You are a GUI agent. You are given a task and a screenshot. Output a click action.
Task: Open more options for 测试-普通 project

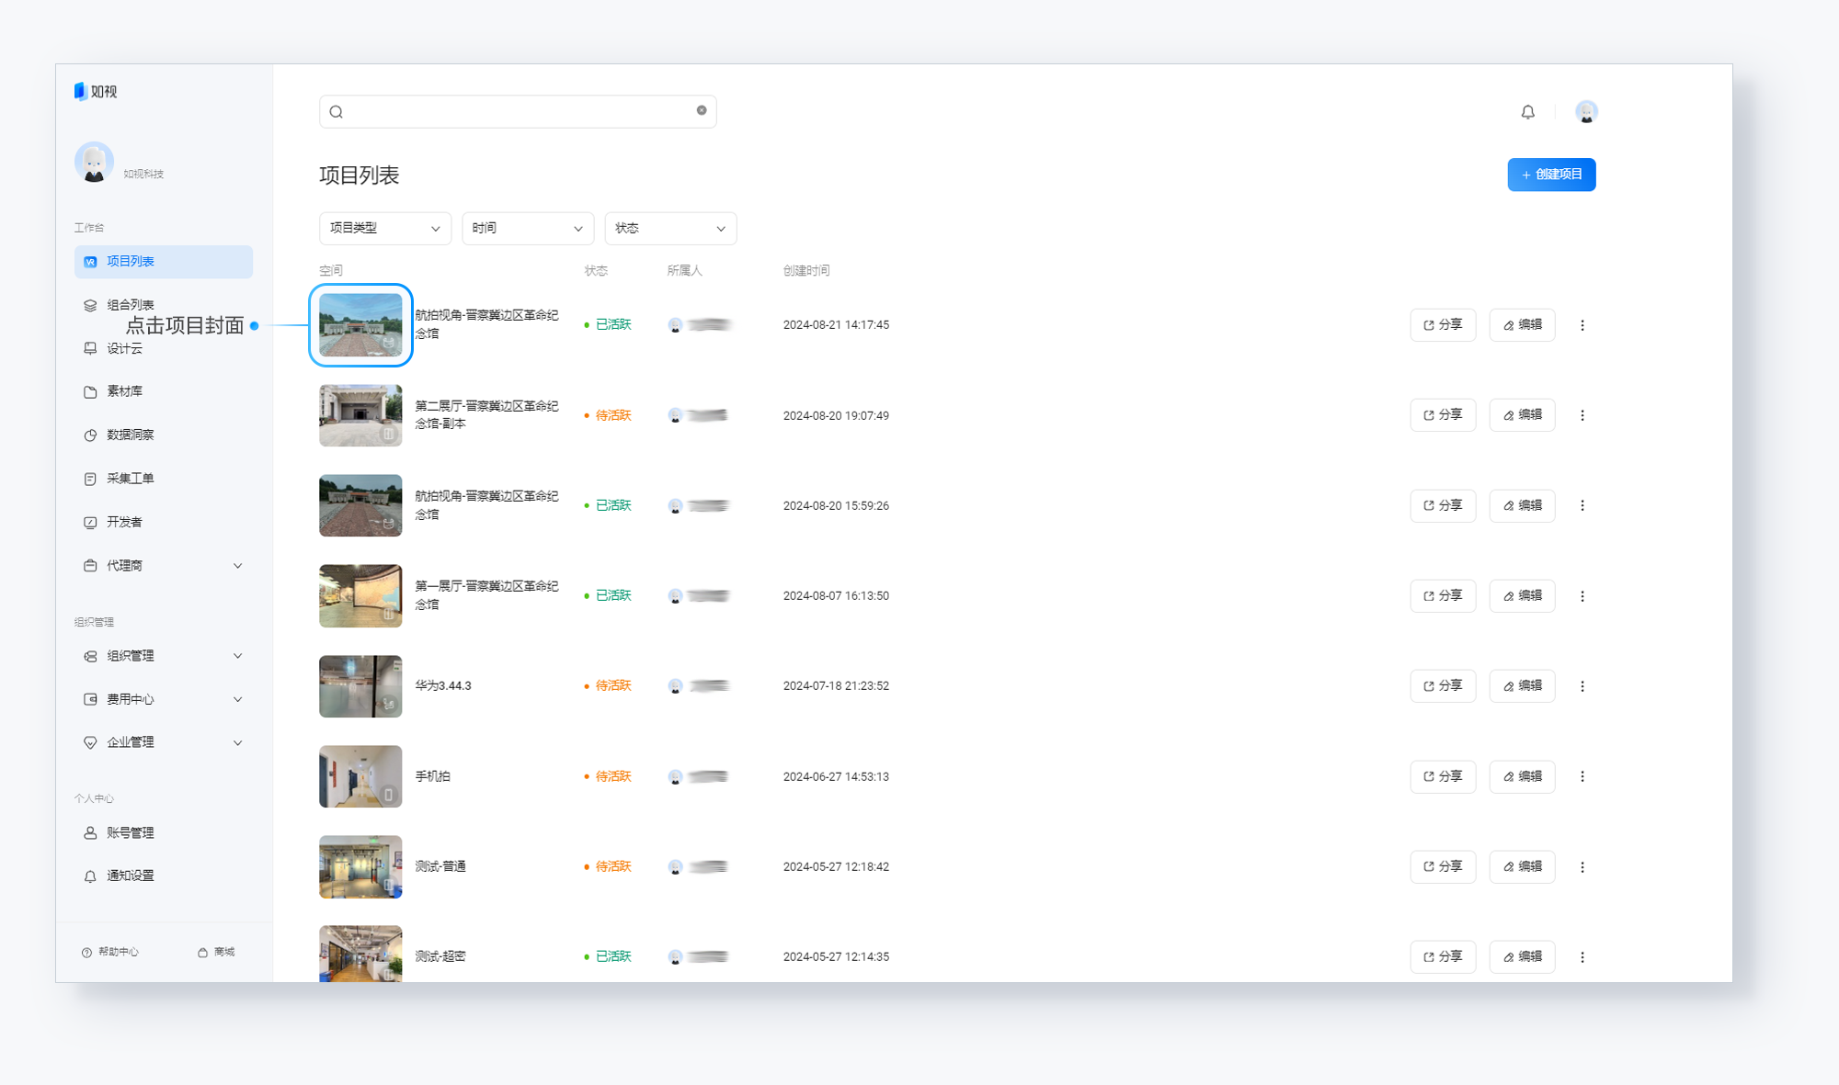1582,867
